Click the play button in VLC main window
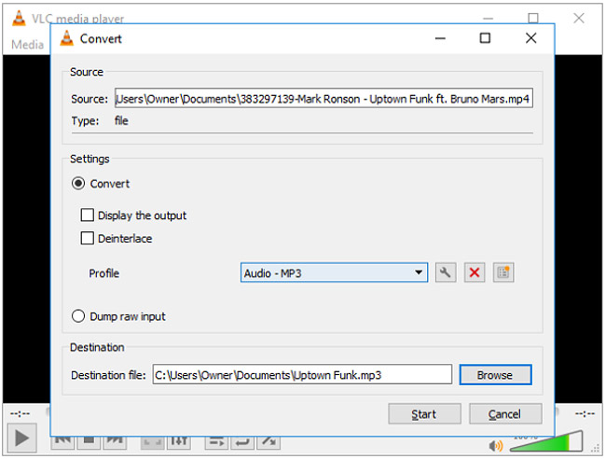The width and height of the screenshot is (606, 459). [x=21, y=438]
